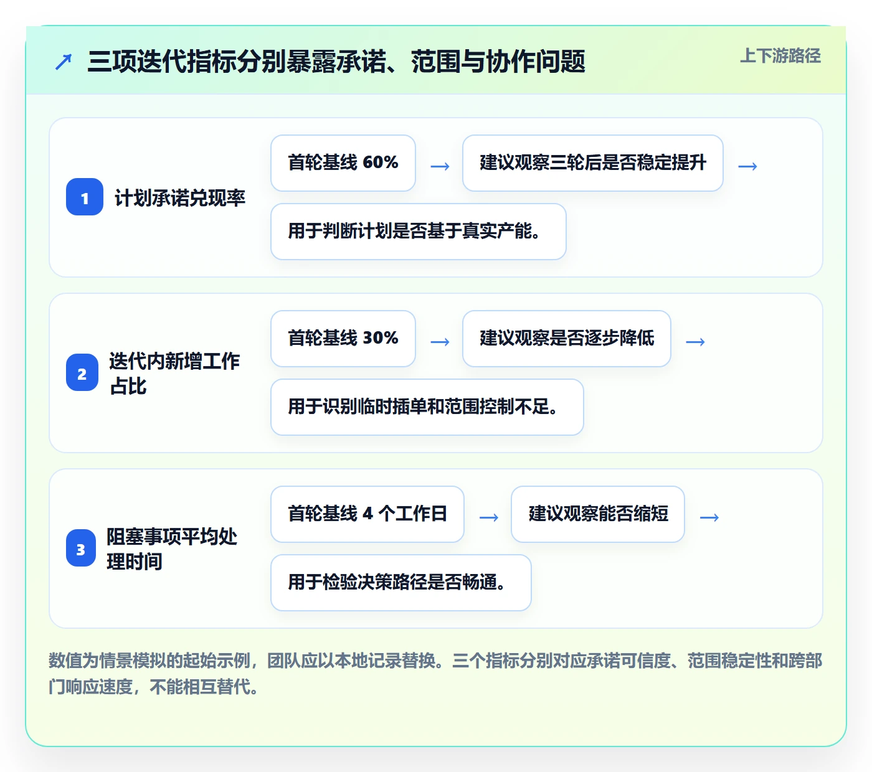Select the 建议观察三轮后是否稳定提升 box
The width and height of the screenshot is (872, 772).
pos(593,163)
